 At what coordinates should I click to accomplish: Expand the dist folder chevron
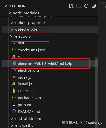pyautogui.click(x=15, y=43)
